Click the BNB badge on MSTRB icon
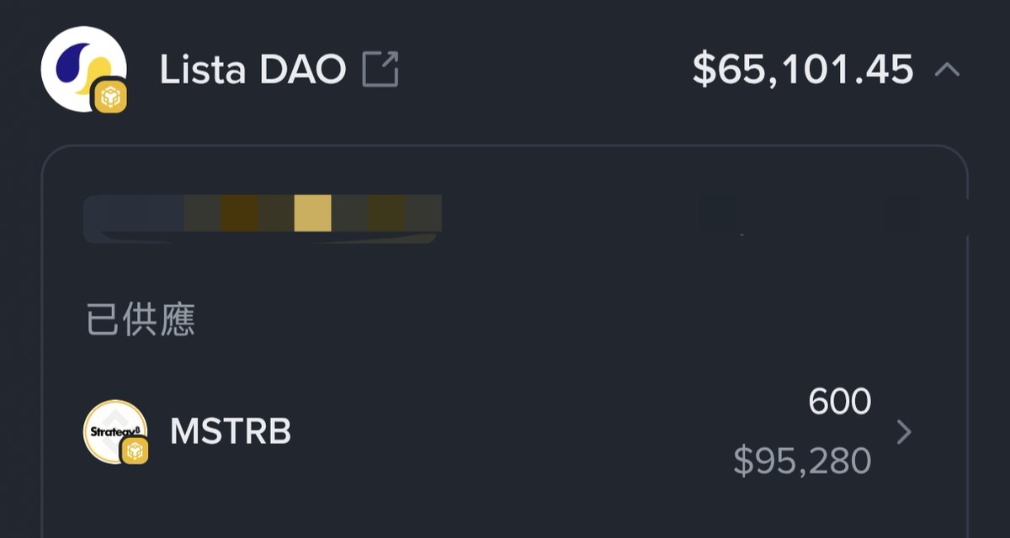This screenshot has width=1010, height=538. click(135, 451)
